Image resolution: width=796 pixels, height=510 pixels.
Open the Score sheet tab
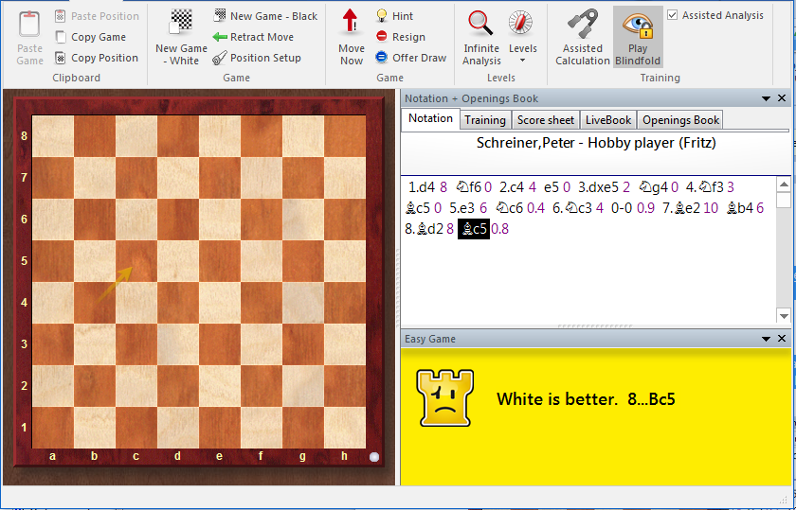[545, 119]
